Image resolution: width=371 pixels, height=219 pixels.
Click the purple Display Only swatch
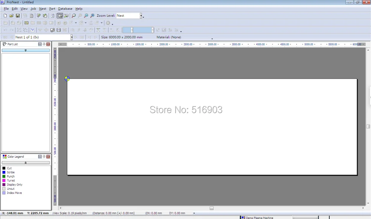[4, 185]
